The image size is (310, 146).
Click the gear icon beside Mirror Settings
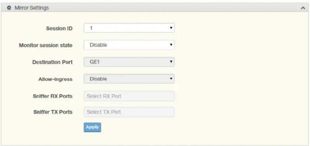tap(9, 8)
